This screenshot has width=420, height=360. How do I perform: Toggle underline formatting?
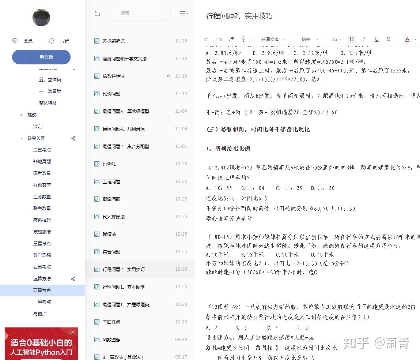(x=377, y=39)
